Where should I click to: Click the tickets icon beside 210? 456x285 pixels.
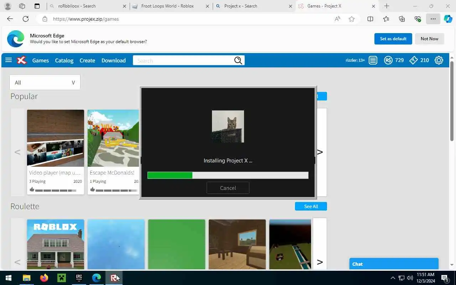[x=413, y=60]
